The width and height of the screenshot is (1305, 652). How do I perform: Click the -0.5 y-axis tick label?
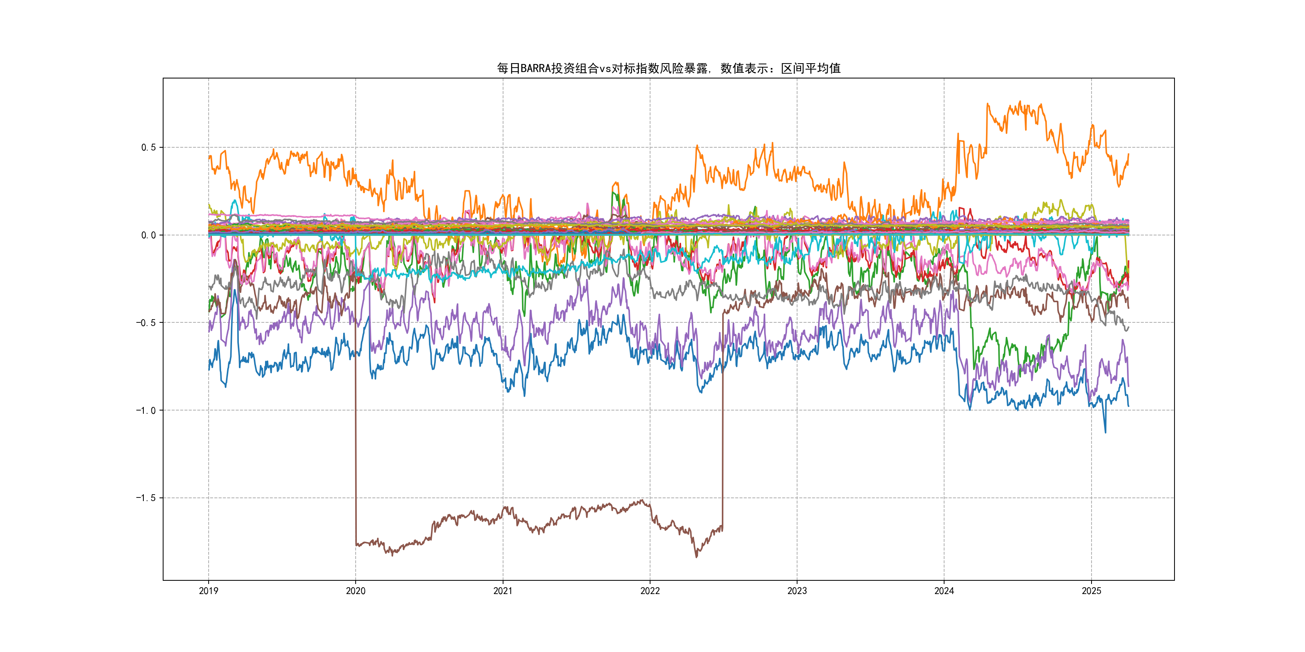(x=145, y=323)
